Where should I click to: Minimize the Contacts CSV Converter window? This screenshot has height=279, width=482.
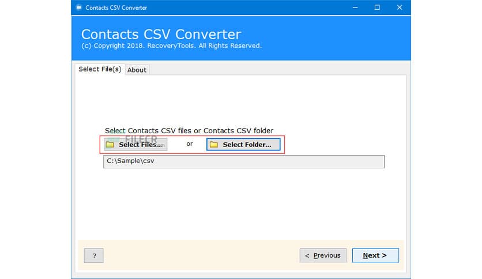click(x=355, y=7)
